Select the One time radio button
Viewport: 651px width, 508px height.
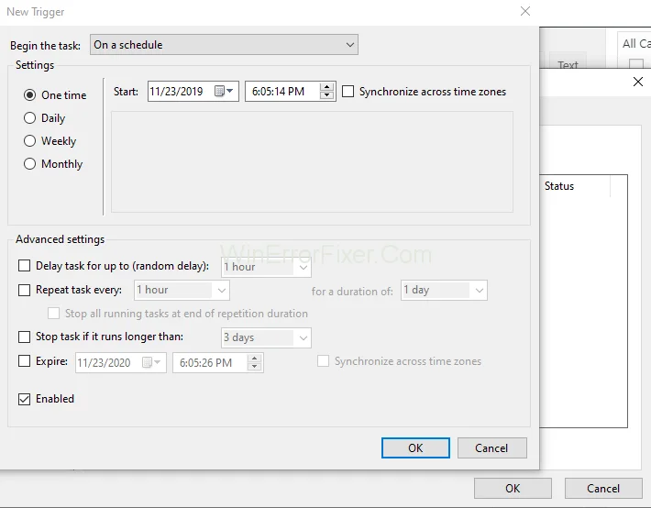click(30, 95)
